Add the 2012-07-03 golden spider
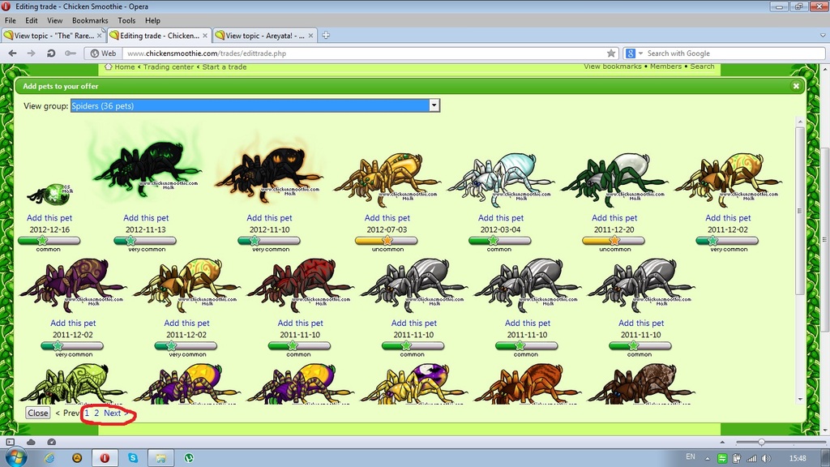This screenshot has width=830, height=467. [x=387, y=217]
